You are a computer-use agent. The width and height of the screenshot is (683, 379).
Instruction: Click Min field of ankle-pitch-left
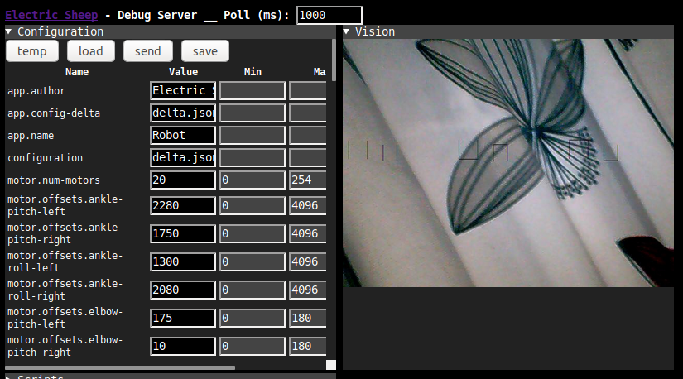[253, 205]
